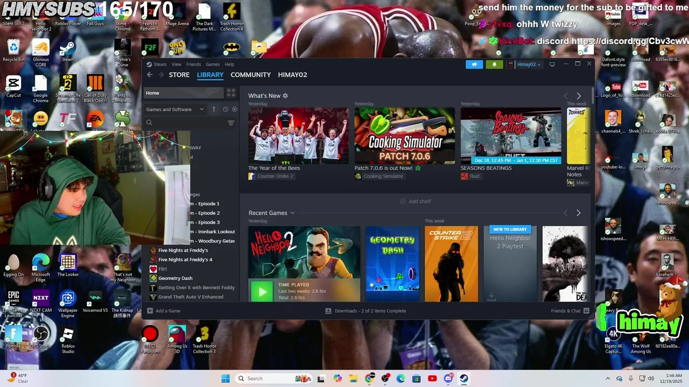Advance Recent Games shelf with right arrow
689x387 pixels.
[579, 213]
